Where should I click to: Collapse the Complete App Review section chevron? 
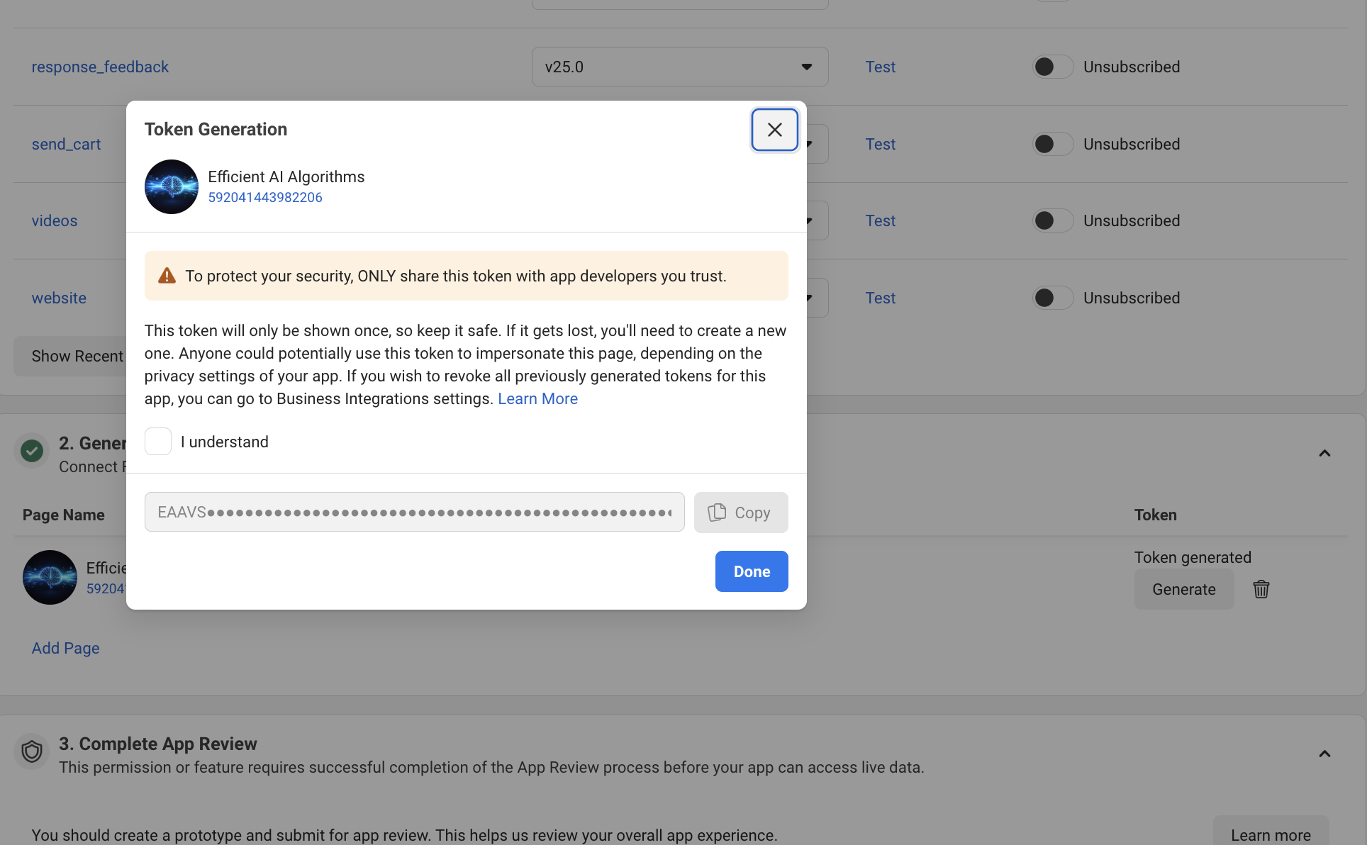[x=1324, y=754]
